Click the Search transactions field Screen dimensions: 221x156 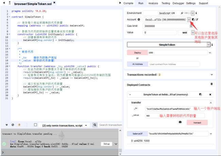pyautogui.click(x=110, y=125)
